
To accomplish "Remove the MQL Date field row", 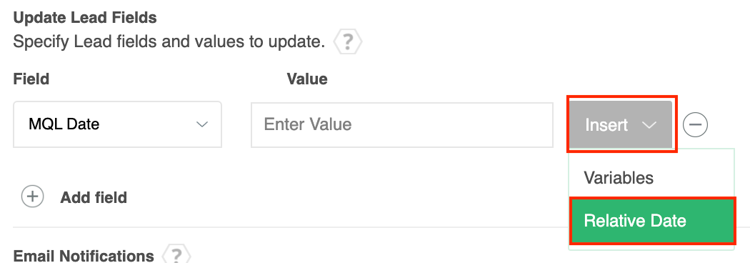I will 695,125.
